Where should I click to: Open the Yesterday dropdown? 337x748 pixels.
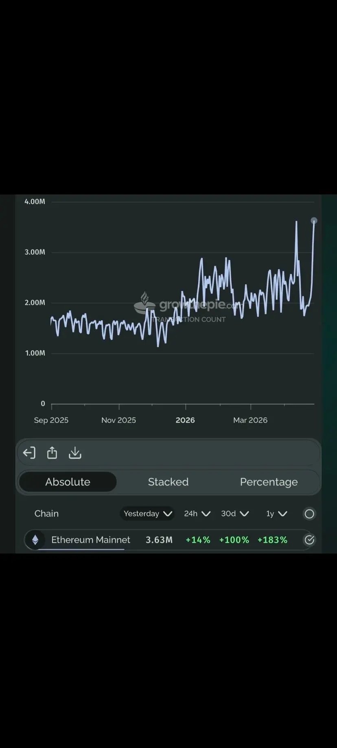(x=147, y=514)
